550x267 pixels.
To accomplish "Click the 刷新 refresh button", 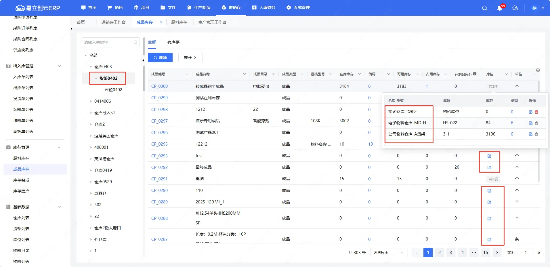I will [160, 58].
